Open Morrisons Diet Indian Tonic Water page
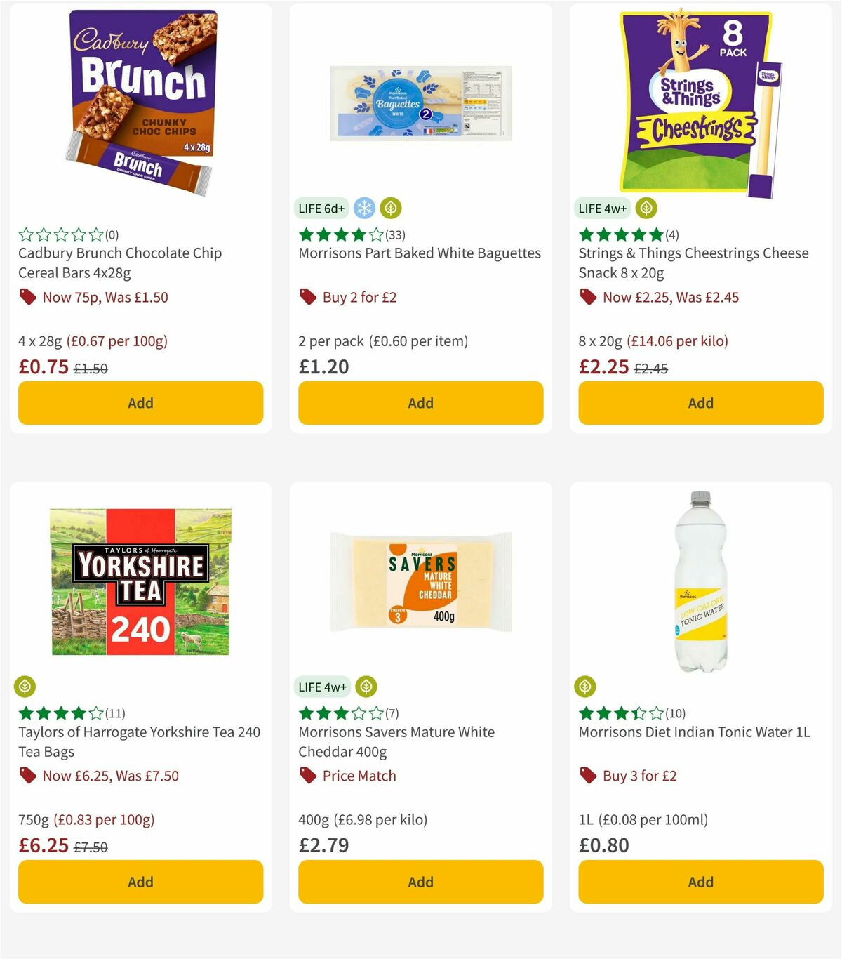842x959 pixels. click(x=694, y=732)
